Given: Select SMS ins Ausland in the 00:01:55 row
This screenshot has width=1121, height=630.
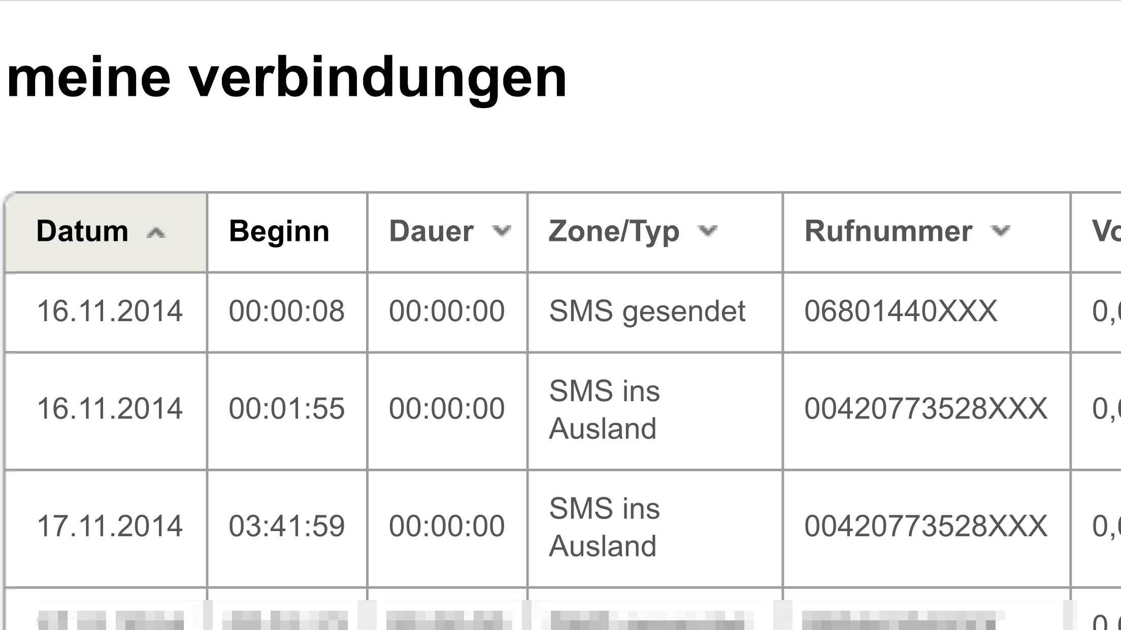Looking at the screenshot, I should 604,410.
